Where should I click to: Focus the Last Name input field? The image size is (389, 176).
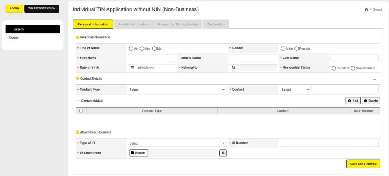point(354,58)
